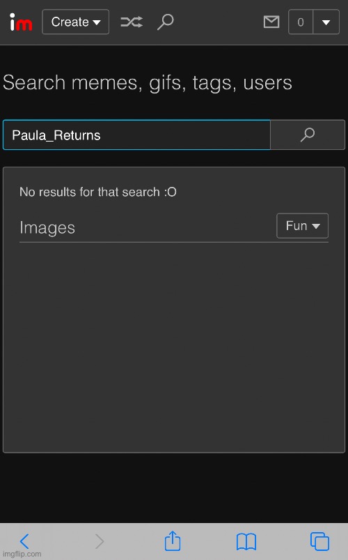Expand the Create dropdown menu
This screenshot has width=348, height=560.
(76, 22)
